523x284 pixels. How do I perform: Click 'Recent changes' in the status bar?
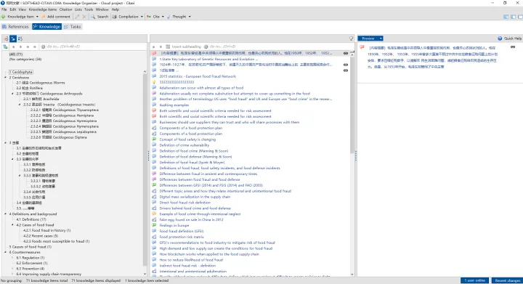click(507, 280)
